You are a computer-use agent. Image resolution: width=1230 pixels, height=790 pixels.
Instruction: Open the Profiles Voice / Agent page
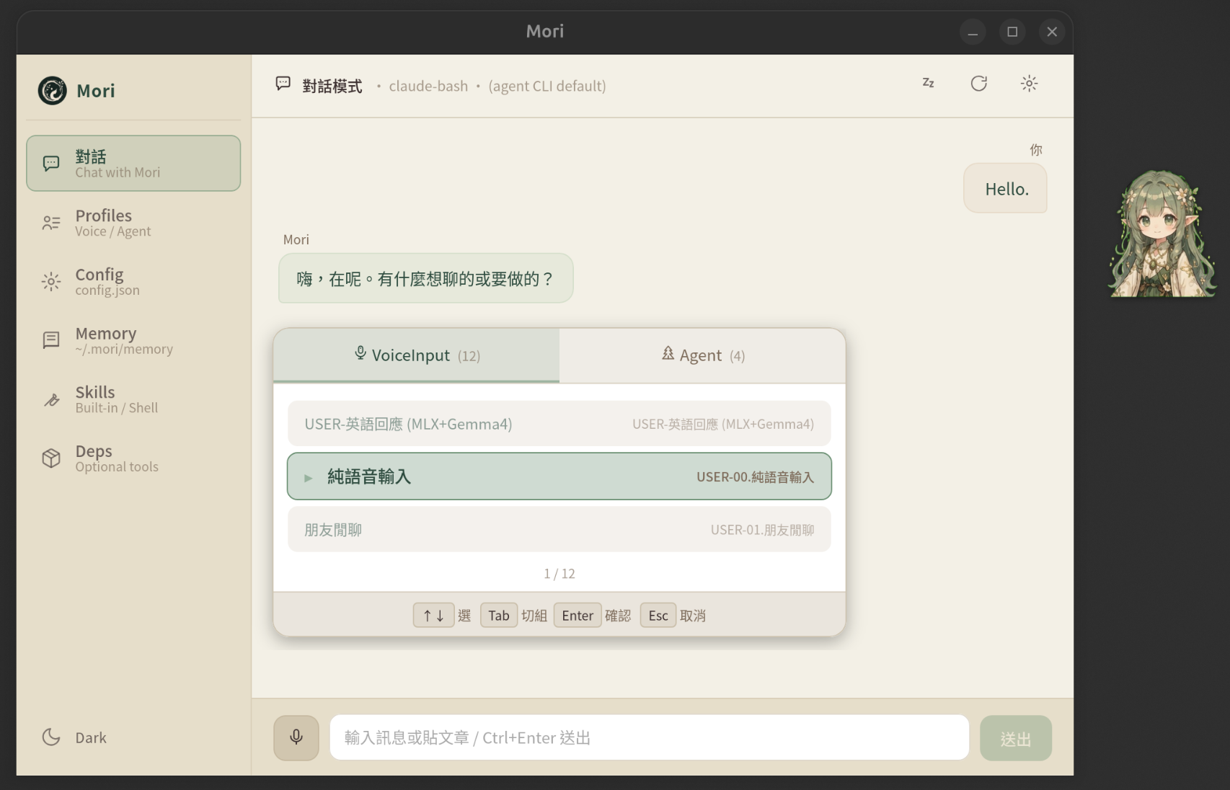pyautogui.click(x=133, y=223)
